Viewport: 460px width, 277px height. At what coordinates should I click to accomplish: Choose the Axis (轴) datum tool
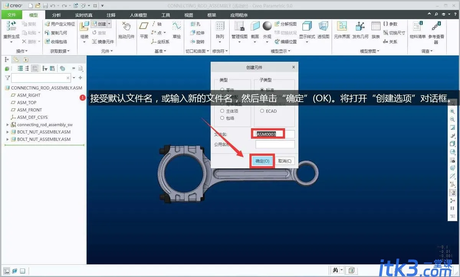tap(157, 24)
